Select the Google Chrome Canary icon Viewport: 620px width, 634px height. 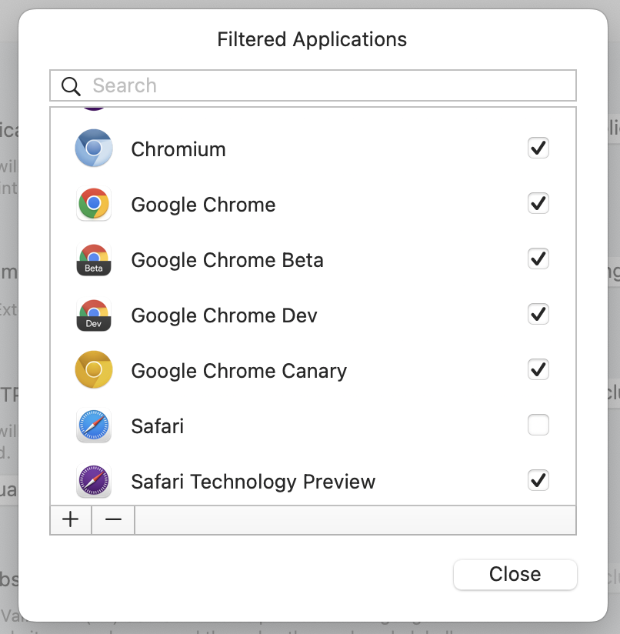coord(93,370)
